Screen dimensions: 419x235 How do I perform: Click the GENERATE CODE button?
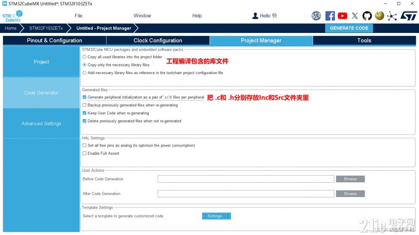click(x=349, y=28)
